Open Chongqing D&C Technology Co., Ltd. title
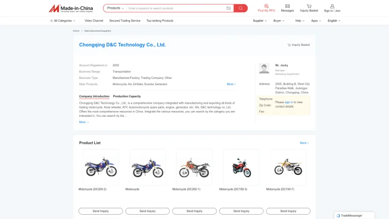Screen dimensions: 389x219 123,45
